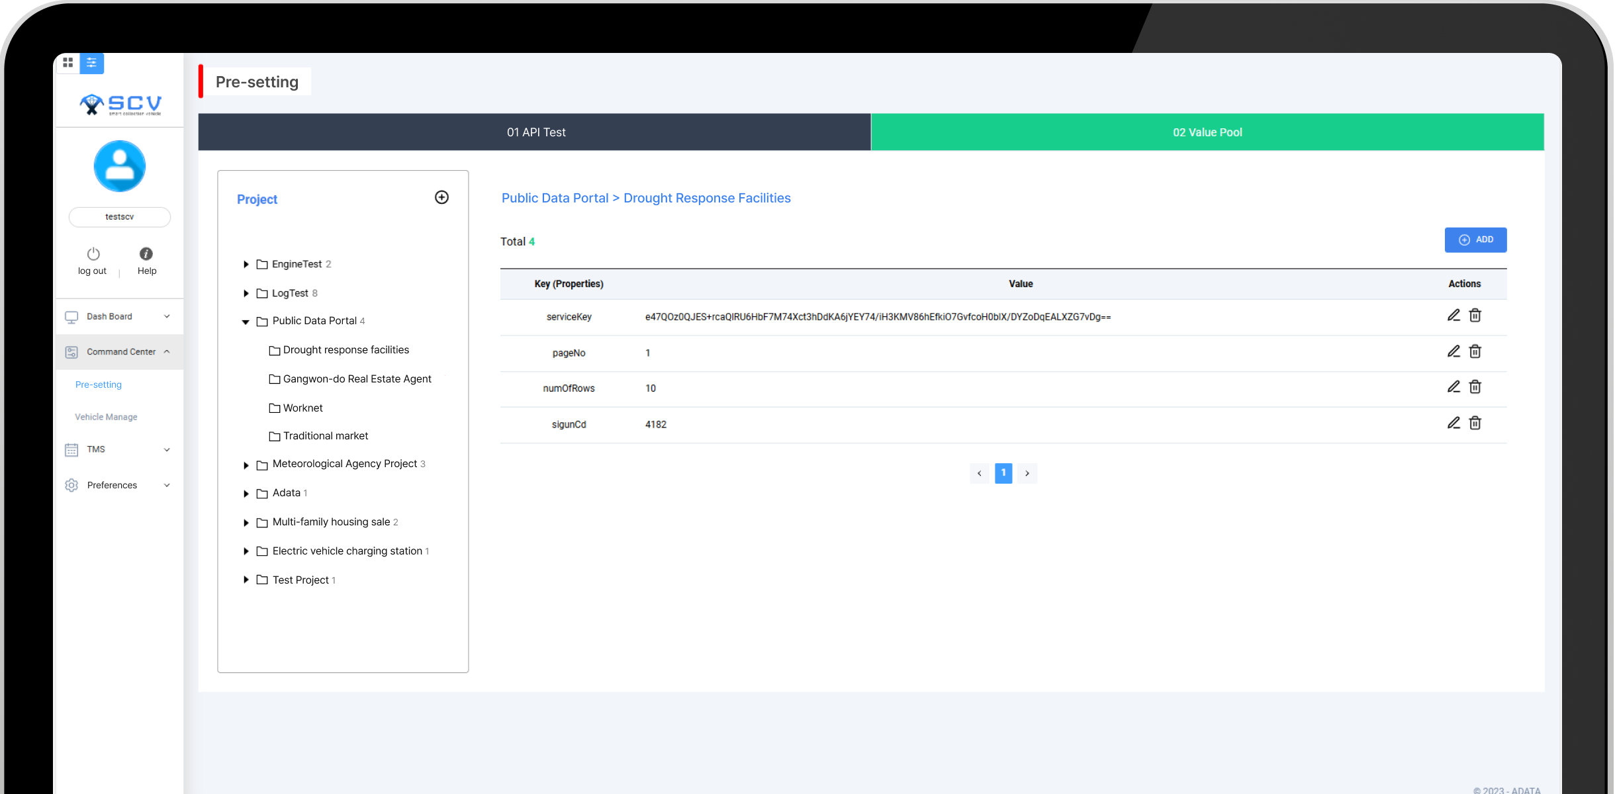
Task: Click the serviceKey value text
Action: [878, 317]
